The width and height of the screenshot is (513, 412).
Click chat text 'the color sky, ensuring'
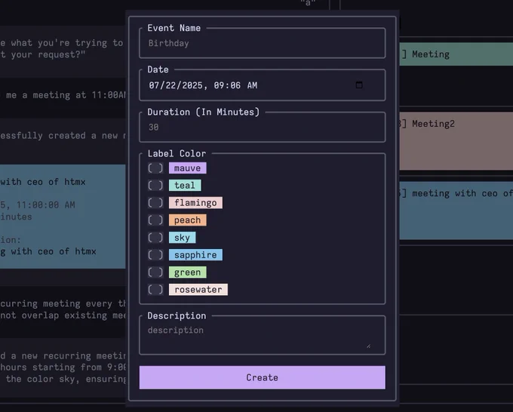66,379
